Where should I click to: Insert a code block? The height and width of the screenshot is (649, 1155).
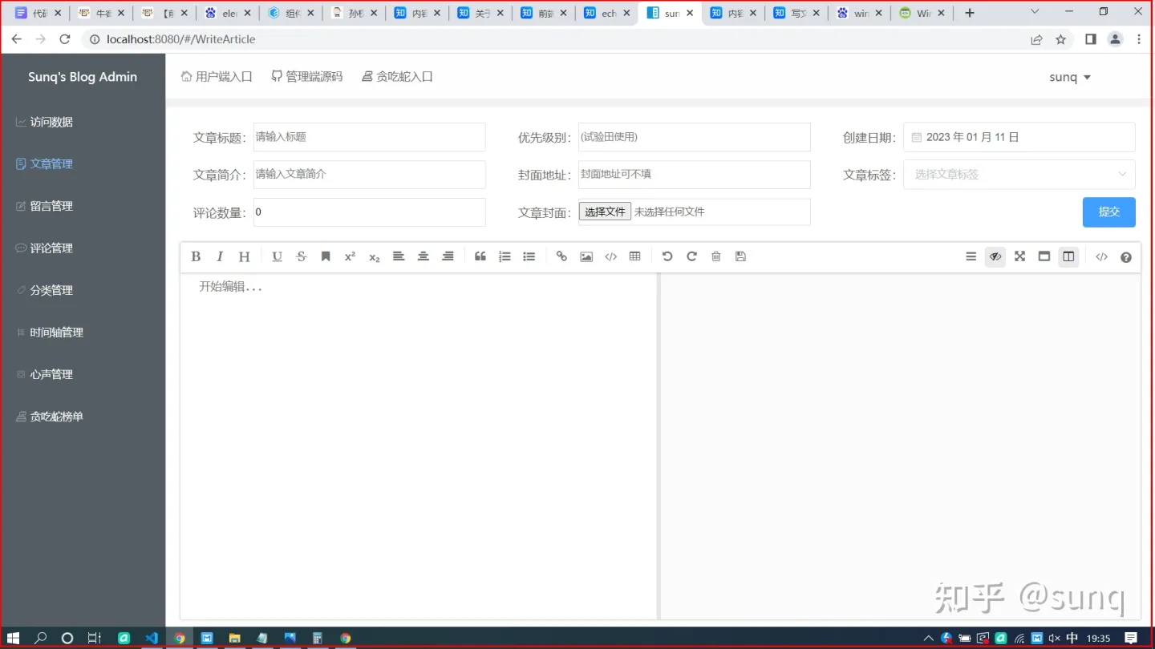(610, 256)
